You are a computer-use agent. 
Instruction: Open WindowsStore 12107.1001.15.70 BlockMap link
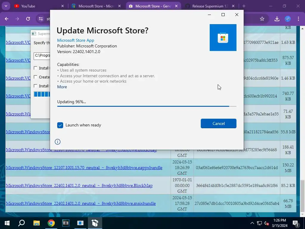pos(81,150)
